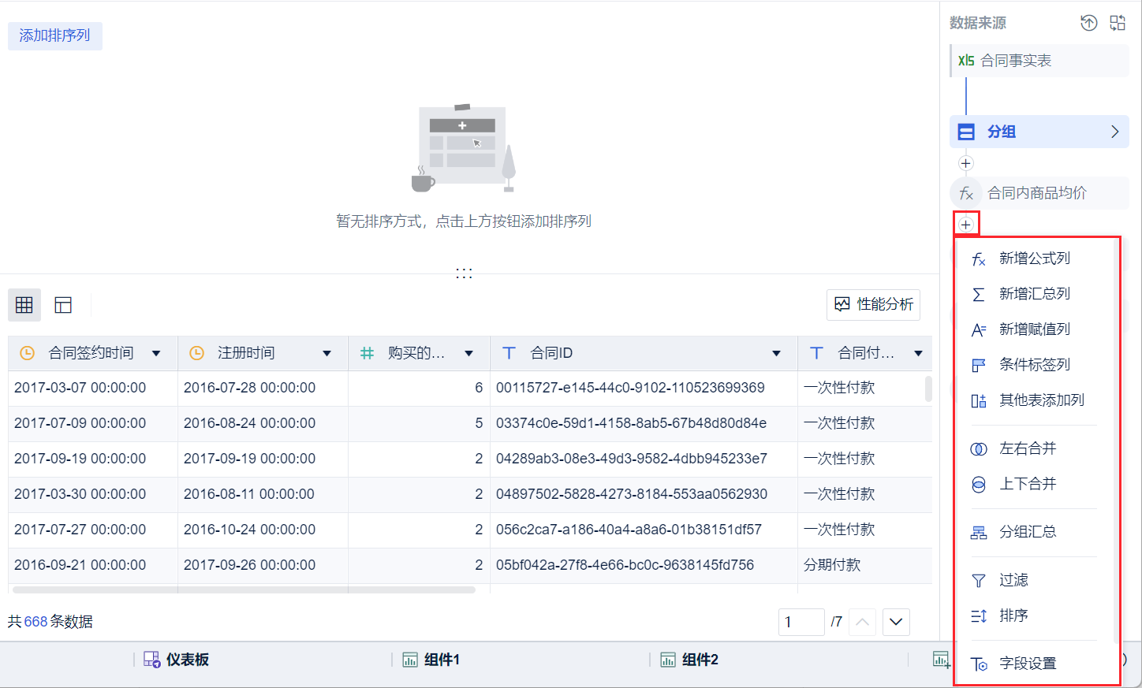Choose 其他表添加列 from the menu
The height and width of the screenshot is (688, 1142).
1034,400
